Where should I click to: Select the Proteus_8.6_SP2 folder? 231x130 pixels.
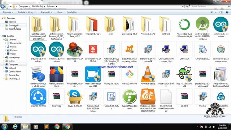coord(148,26)
